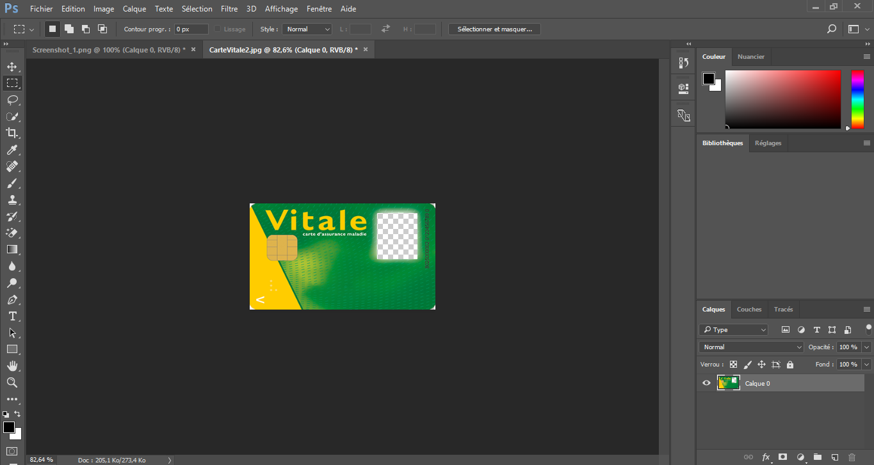Select the Pen tool

coord(12,299)
